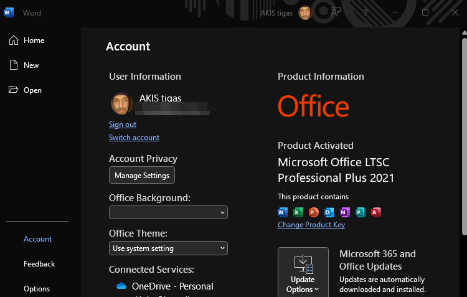Click the Sign out link

click(123, 125)
